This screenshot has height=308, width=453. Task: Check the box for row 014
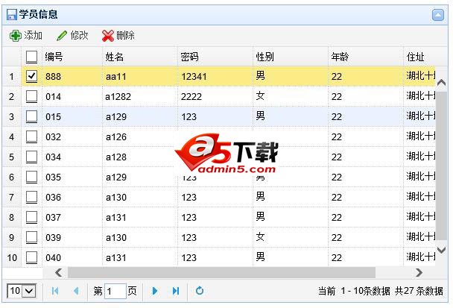(31, 97)
